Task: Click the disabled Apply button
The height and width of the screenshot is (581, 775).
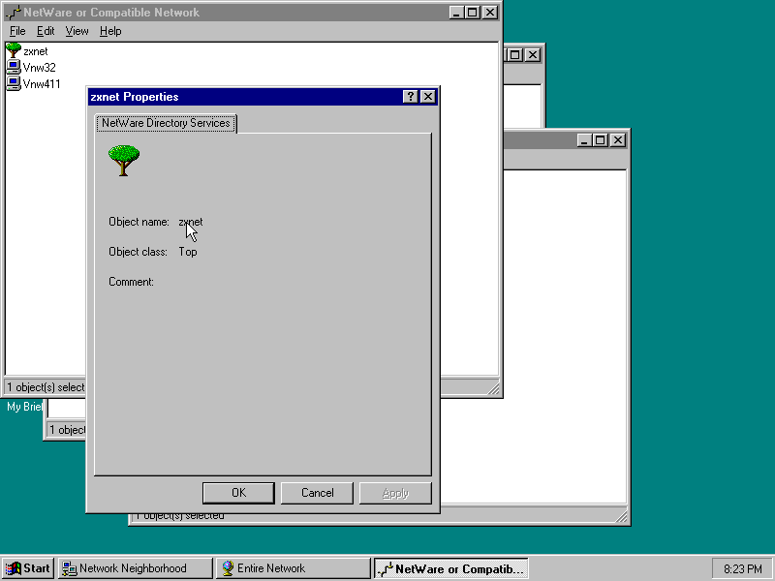Action: click(x=395, y=493)
